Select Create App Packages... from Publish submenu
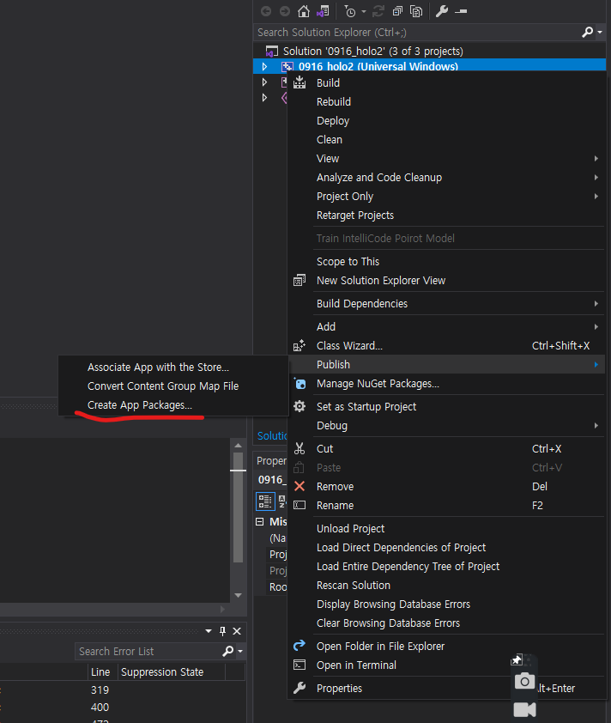This screenshot has height=723, width=611. [140, 404]
